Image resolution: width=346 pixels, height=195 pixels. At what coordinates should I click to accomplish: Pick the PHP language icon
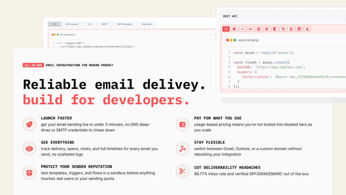(x=251, y=29)
